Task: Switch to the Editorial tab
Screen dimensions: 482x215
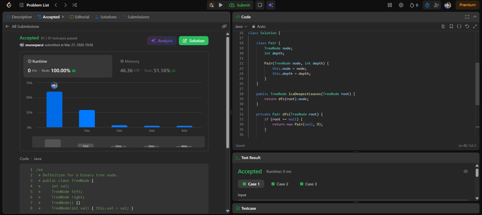Action: [x=79, y=17]
